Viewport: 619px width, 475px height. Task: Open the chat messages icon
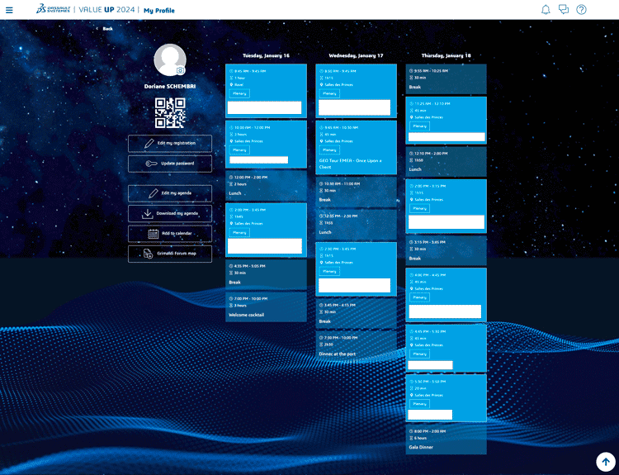pyautogui.click(x=564, y=10)
